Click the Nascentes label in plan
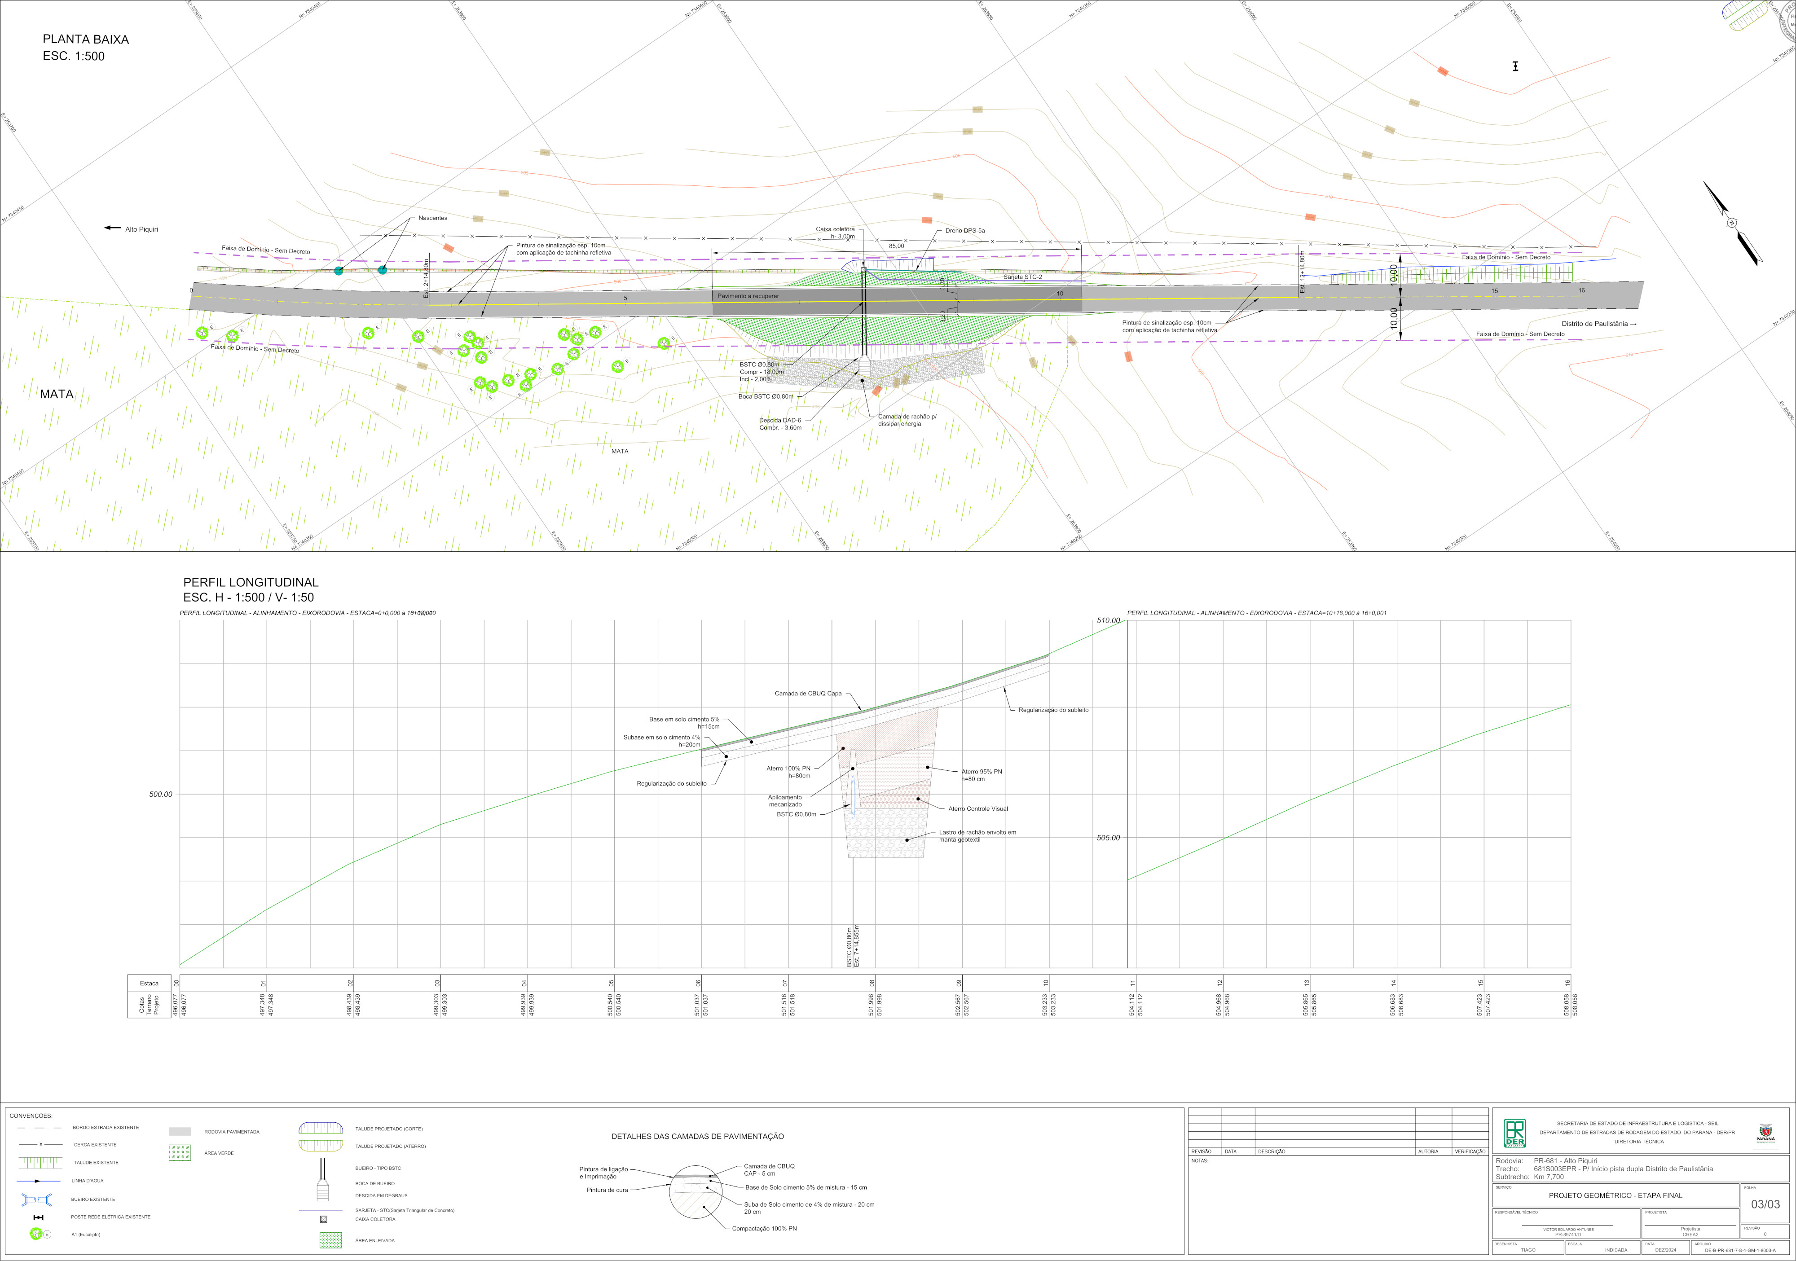 pyautogui.click(x=432, y=218)
